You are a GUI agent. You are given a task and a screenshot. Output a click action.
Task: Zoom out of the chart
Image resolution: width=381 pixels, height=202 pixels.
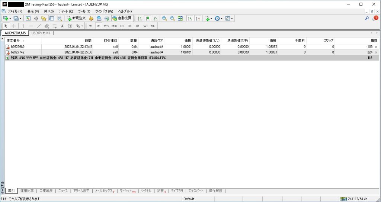pyautogui.click(x=172, y=18)
